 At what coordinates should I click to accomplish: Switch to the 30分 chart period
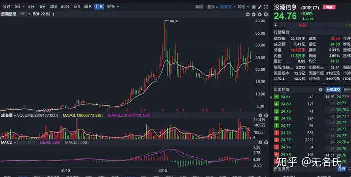(x=53, y=7)
